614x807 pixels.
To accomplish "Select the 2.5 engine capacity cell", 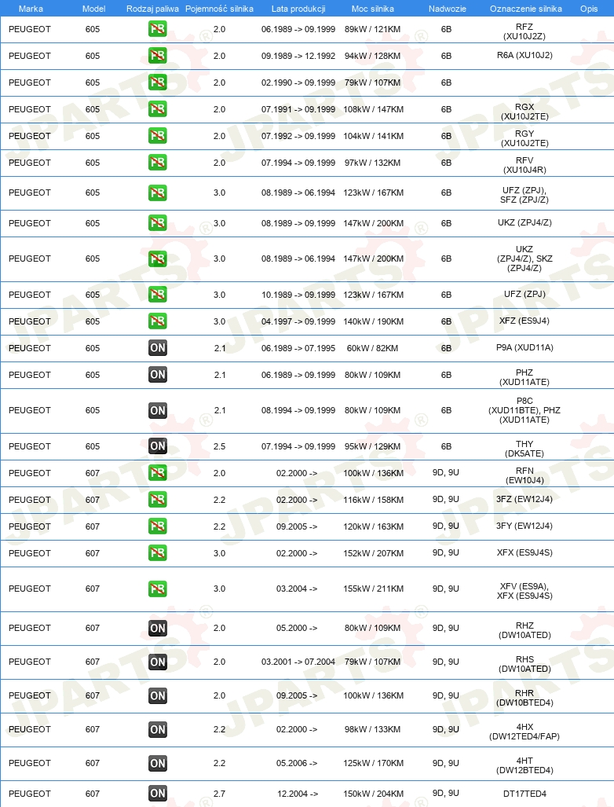I will (x=220, y=447).
